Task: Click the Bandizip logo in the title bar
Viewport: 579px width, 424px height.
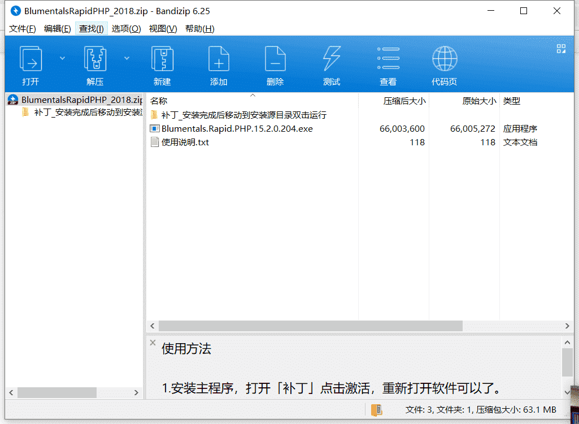Action: (16, 11)
